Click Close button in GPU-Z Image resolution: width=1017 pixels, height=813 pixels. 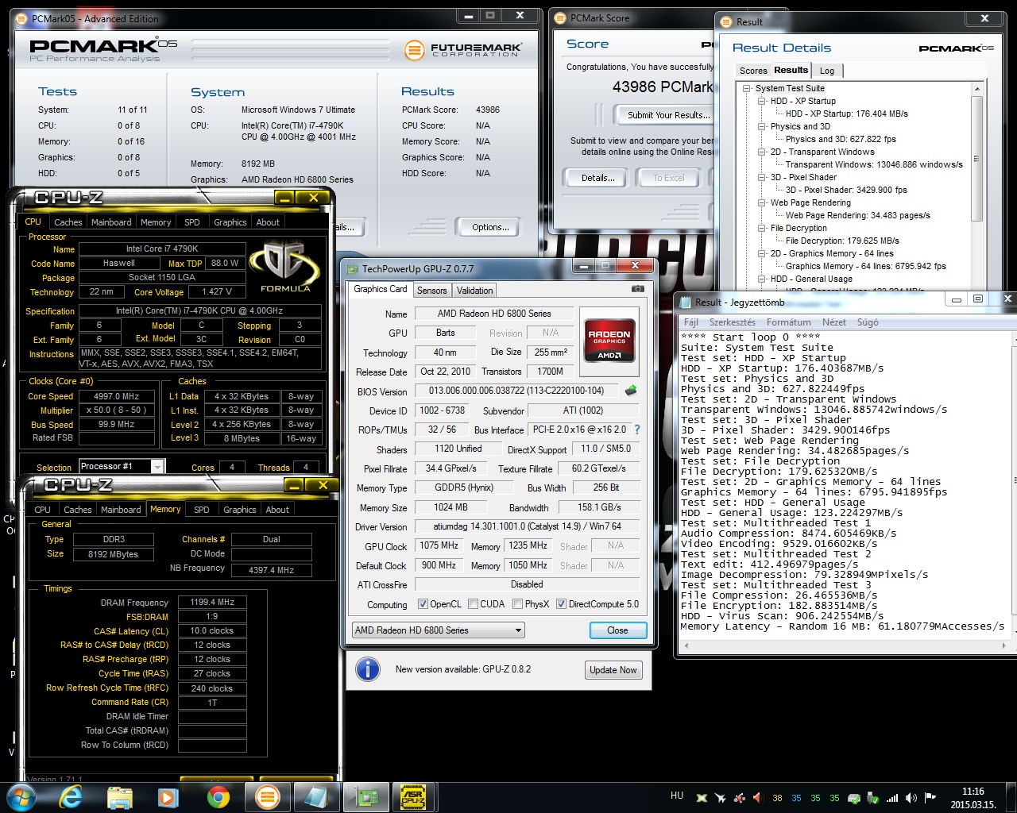pyautogui.click(x=617, y=630)
